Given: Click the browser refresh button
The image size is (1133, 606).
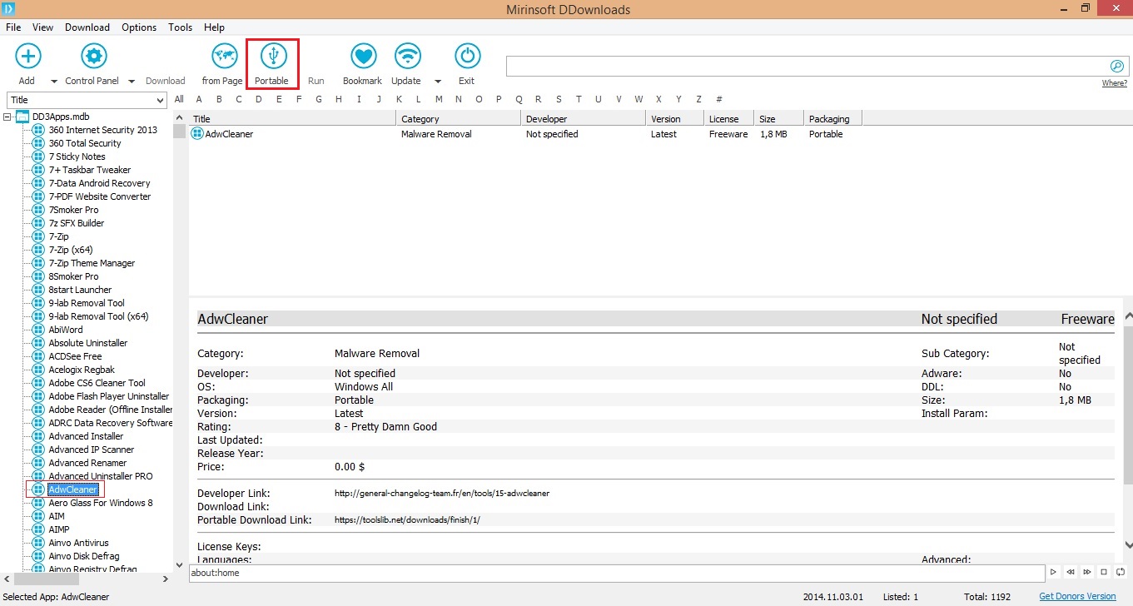Looking at the screenshot, I should point(1121,573).
